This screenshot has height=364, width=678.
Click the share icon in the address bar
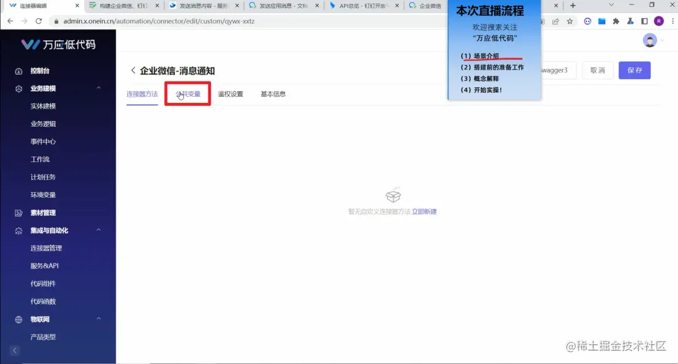point(556,21)
